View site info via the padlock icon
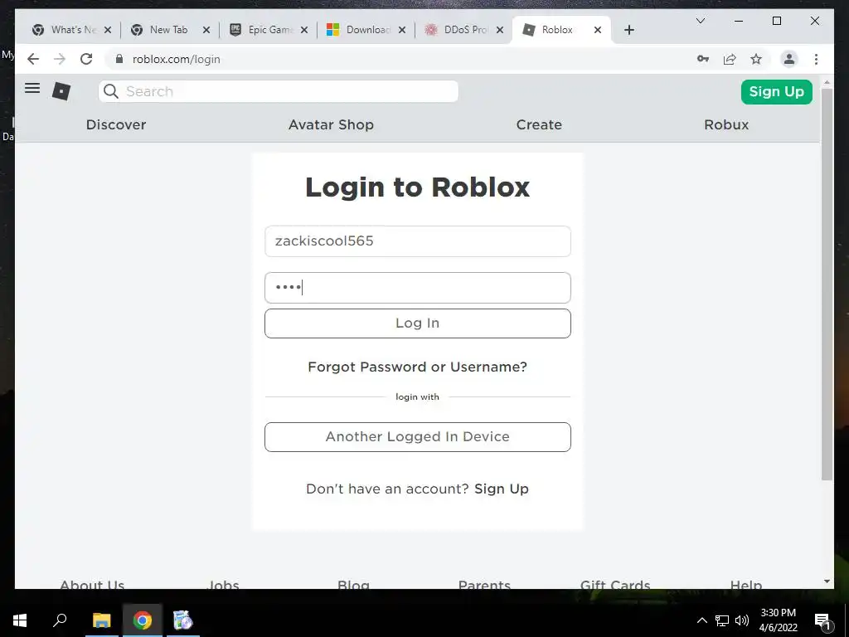Image resolution: width=849 pixels, height=637 pixels. click(119, 59)
